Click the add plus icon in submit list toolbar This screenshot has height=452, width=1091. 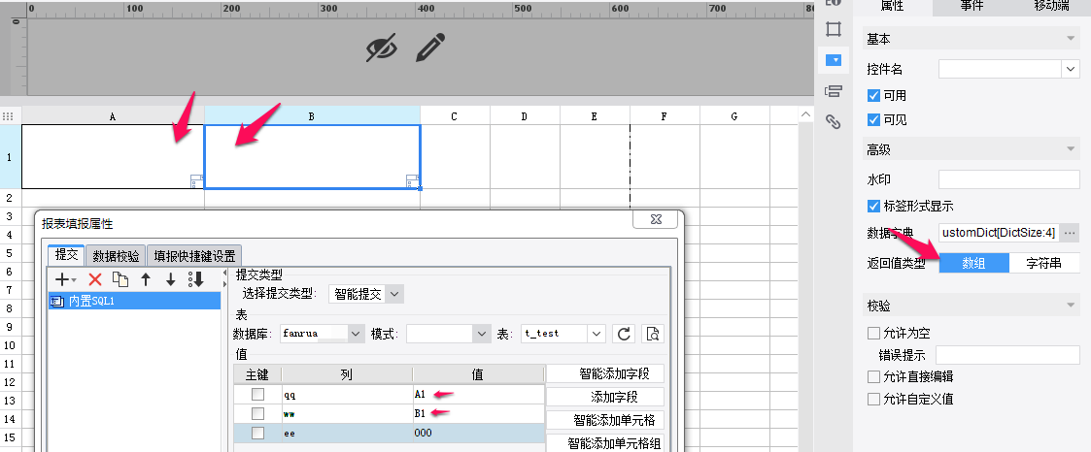(x=64, y=279)
